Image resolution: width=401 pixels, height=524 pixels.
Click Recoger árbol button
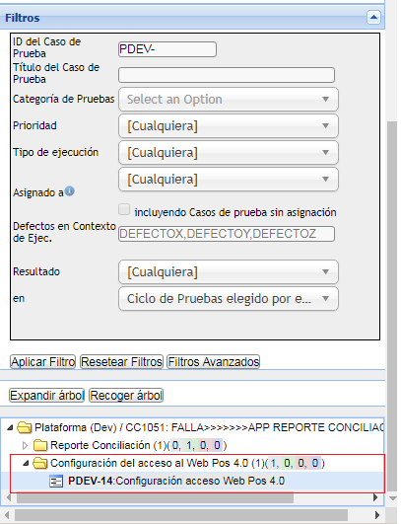tap(126, 396)
